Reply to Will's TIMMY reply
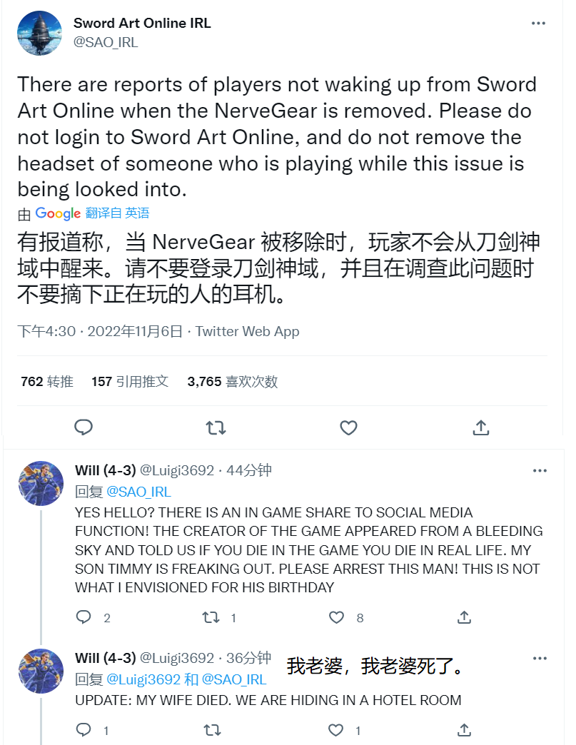The image size is (576, 745). [84, 617]
